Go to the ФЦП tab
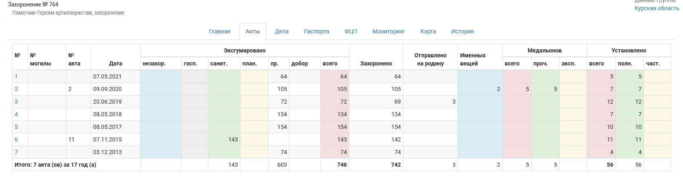683x176 pixels. click(x=350, y=31)
